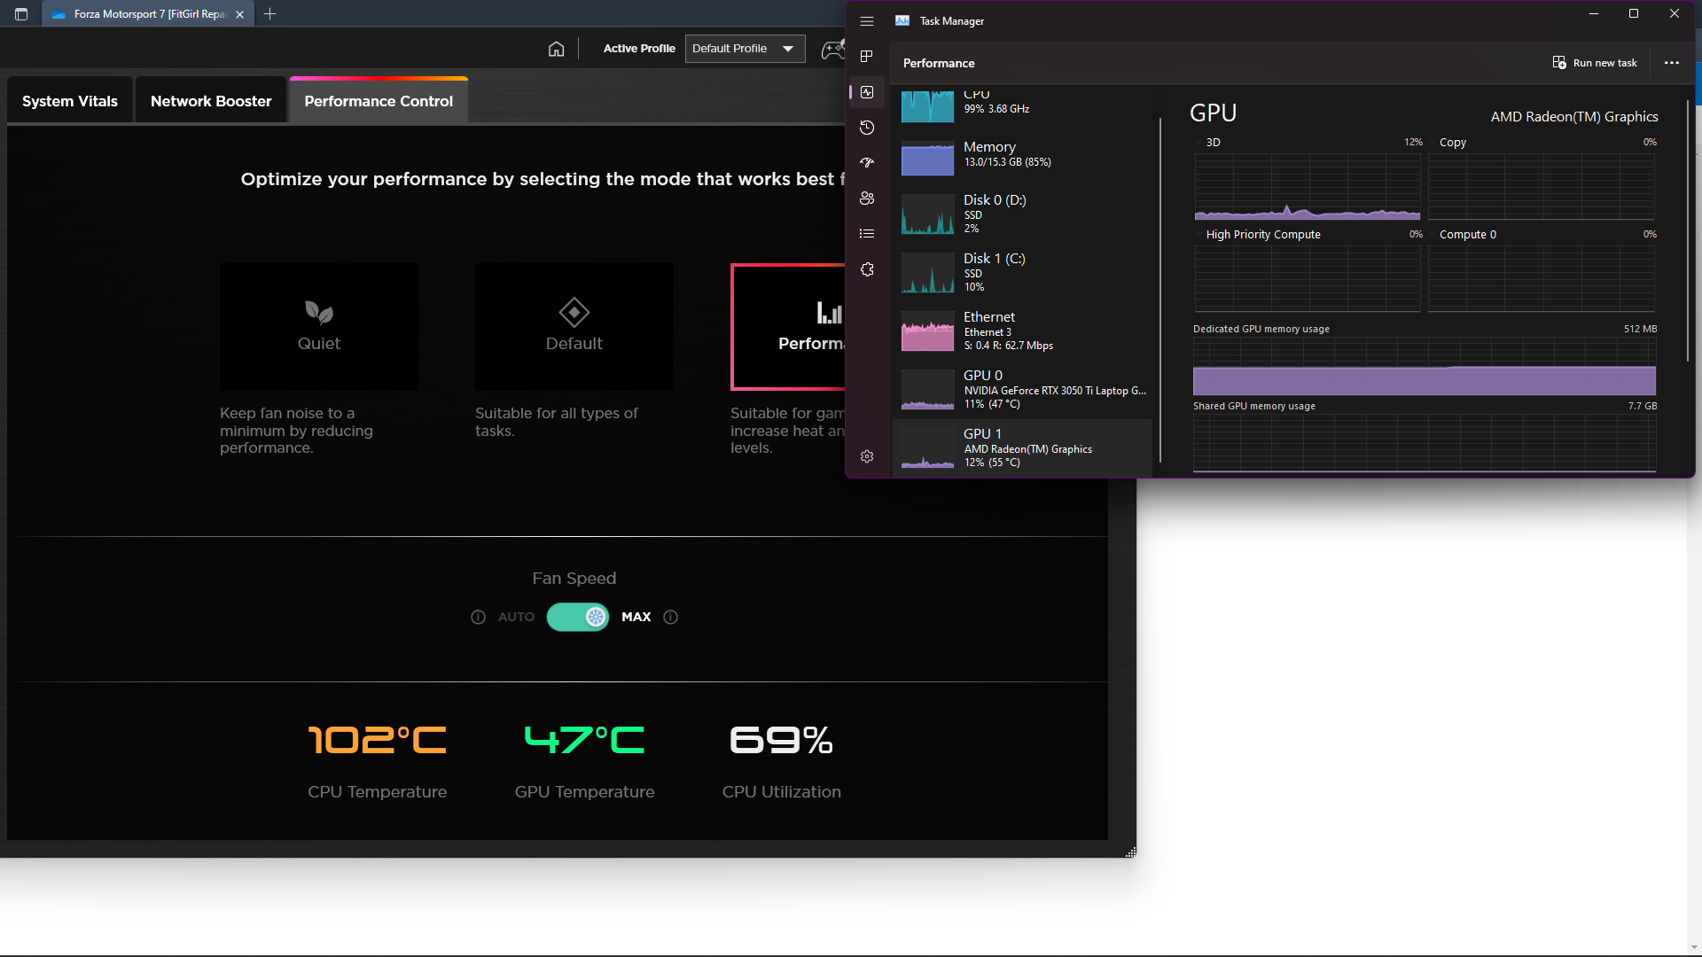Click the Dedicated GPU memory usage graph

click(x=1425, y=367)
